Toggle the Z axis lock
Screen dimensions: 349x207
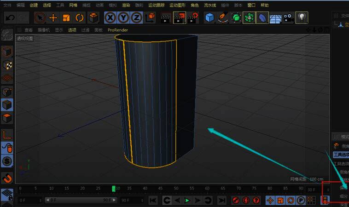[x=136, y=18]
